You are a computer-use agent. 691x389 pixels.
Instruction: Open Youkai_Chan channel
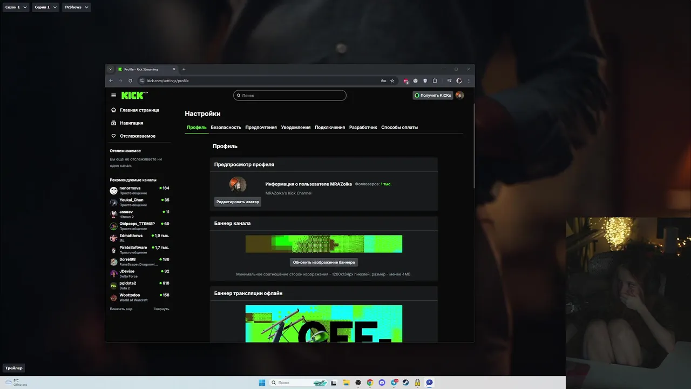[x=140, y=202]
